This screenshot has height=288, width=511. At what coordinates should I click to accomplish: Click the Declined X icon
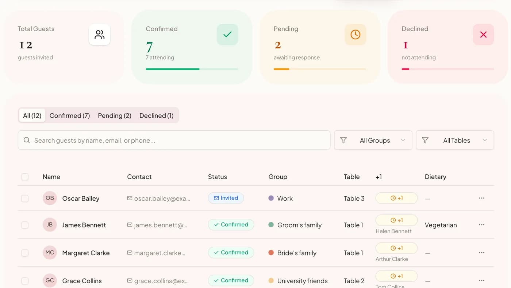coord(483,35)
